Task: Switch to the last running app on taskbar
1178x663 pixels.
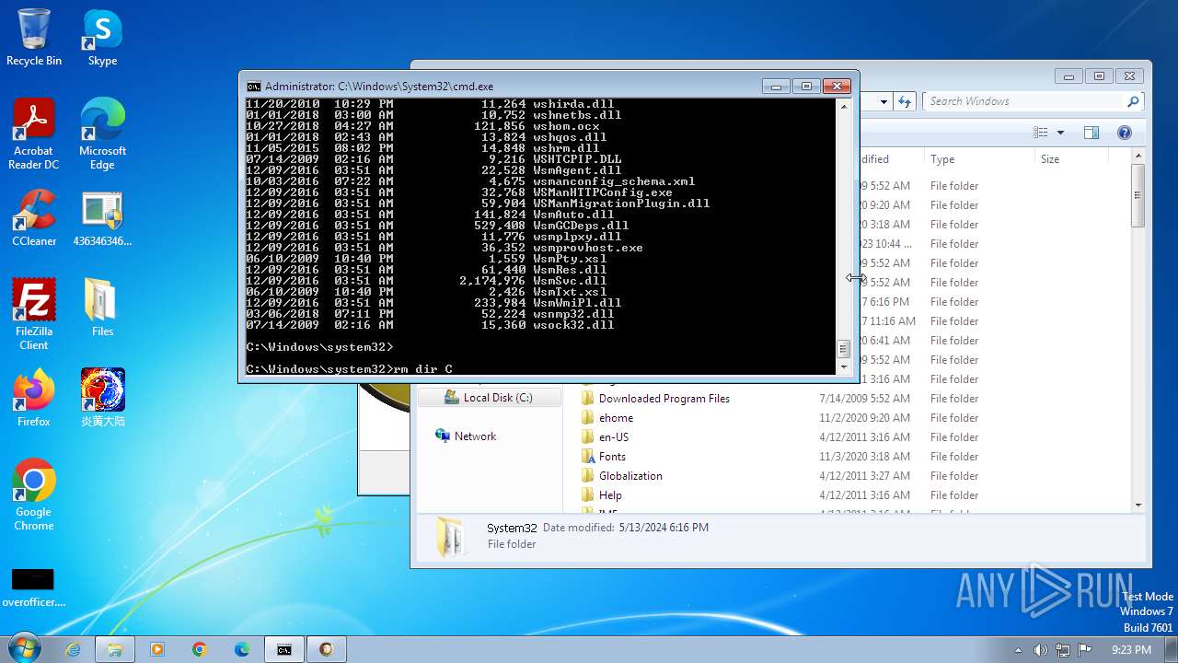Action: coord(327,649)
